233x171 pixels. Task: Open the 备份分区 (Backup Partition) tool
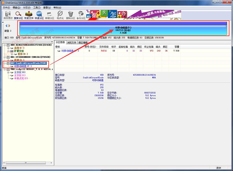coord(81,14)
